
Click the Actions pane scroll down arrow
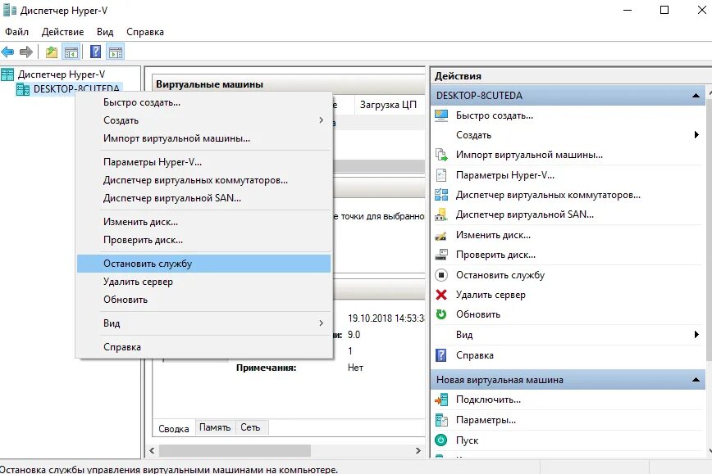click(x=710, y=451)
